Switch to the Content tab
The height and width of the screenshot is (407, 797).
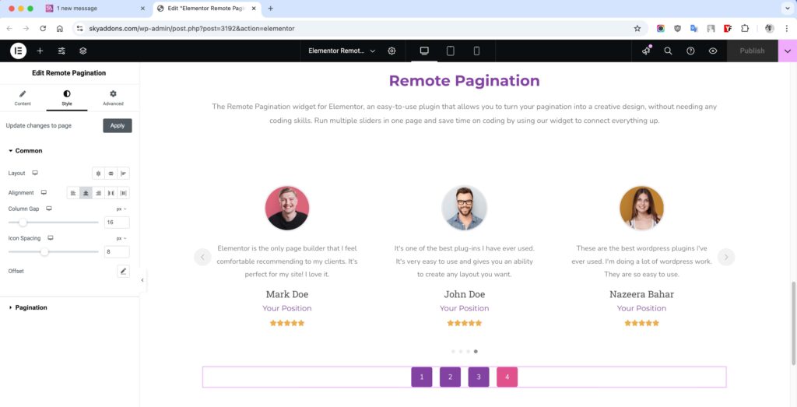(x=23, y=97)
